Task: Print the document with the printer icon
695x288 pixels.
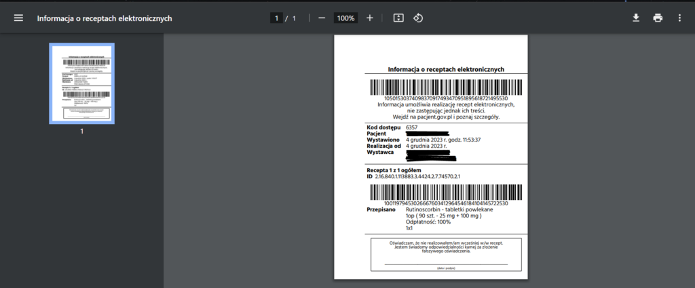Action: (x=658, y=18)
